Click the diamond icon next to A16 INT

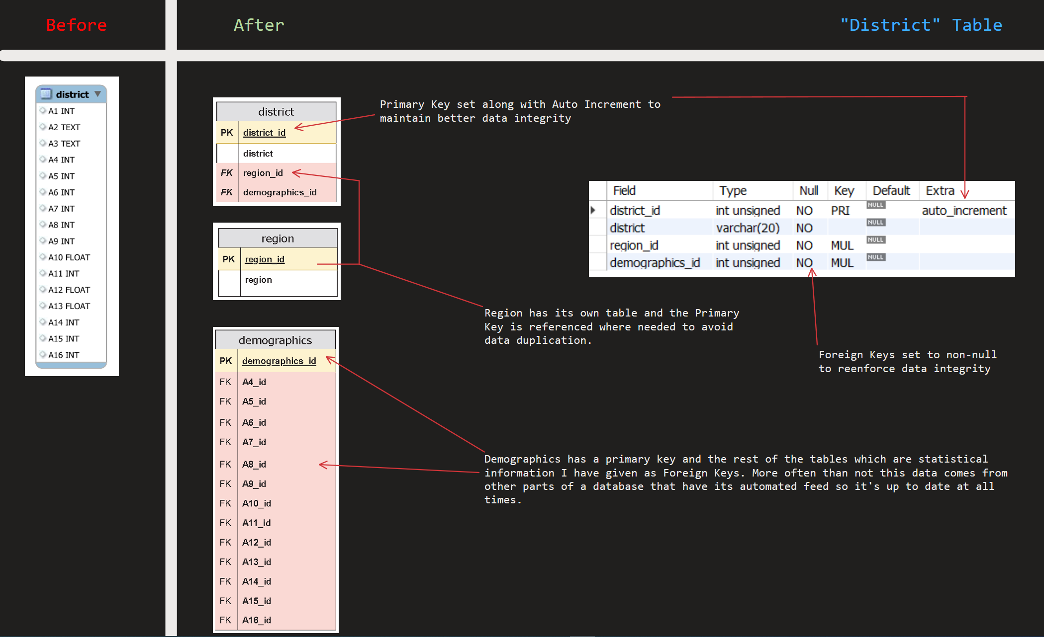(43, 354)
